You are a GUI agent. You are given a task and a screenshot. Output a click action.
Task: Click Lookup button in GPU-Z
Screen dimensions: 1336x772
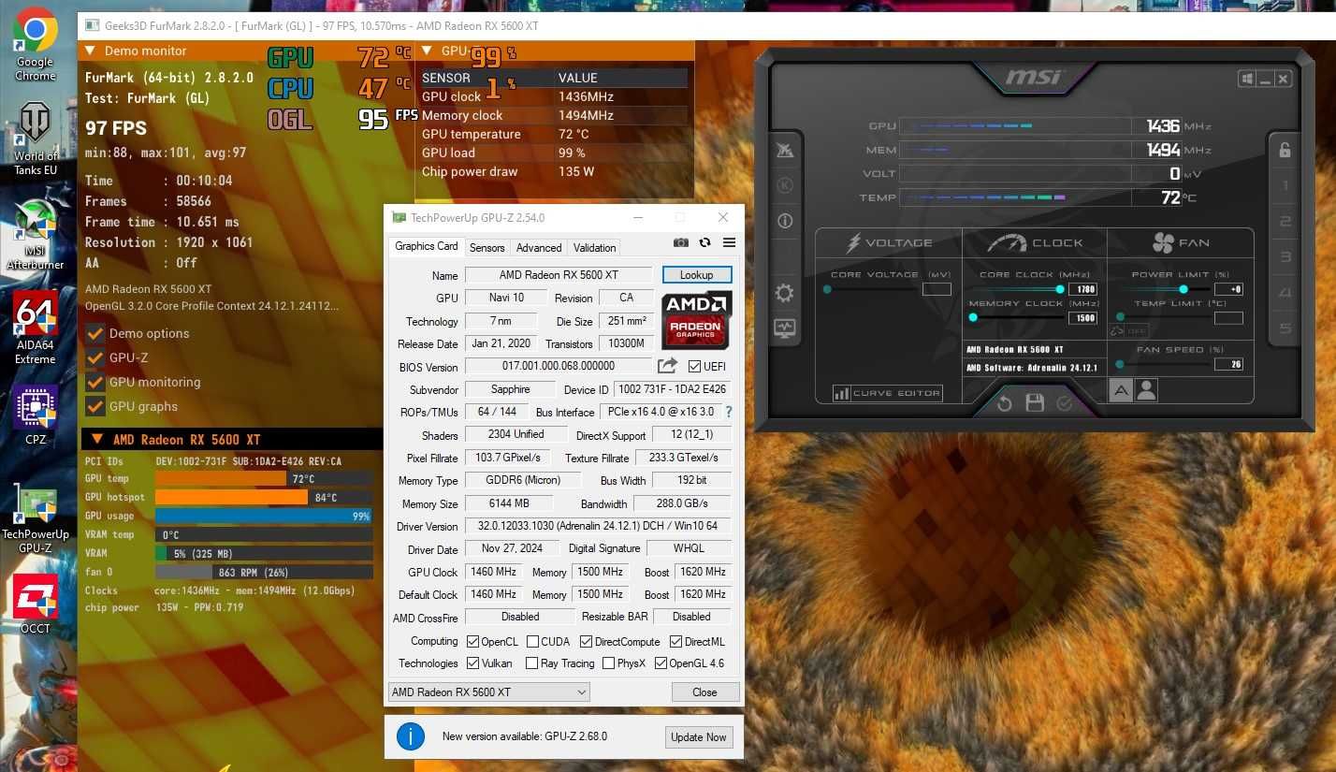(697, 275)
